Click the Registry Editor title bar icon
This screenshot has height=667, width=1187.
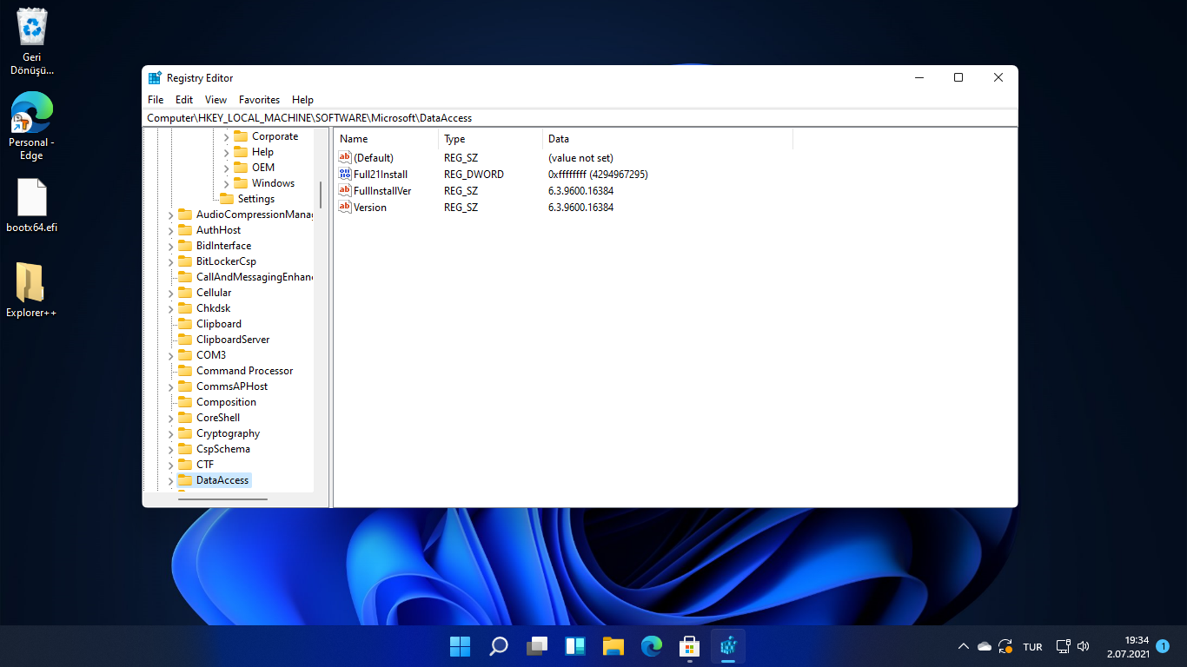click(x=155, y=78)
